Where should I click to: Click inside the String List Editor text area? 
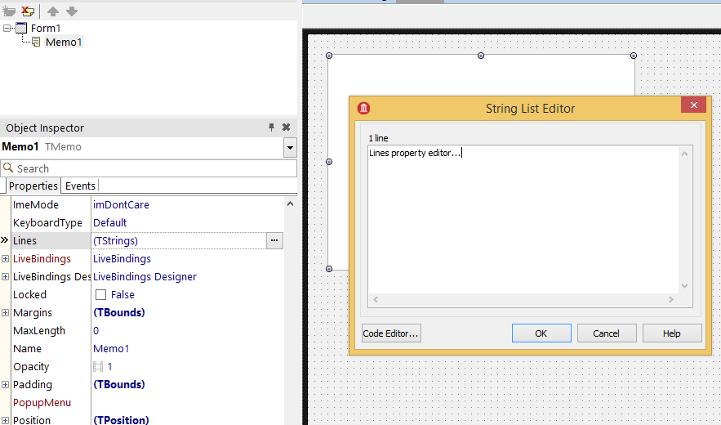523,220
